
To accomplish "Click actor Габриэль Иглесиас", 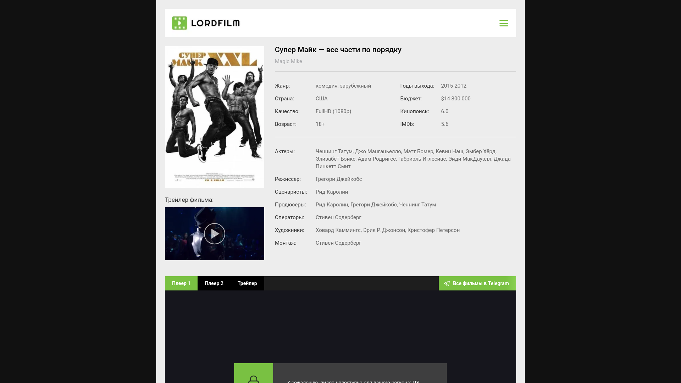I will tap(422, 159).
